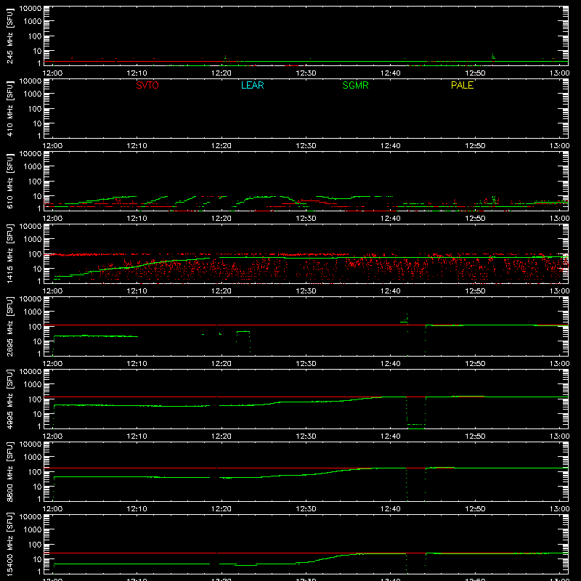Click the 12:20 tick label under the 4995 MHz panel
Image resolution: width=581 pixels, height=581 pixels.
[222, 436]
